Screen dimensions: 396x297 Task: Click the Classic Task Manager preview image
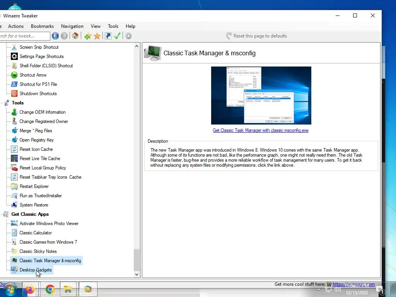pyautogui.click(x=261, y=96)
